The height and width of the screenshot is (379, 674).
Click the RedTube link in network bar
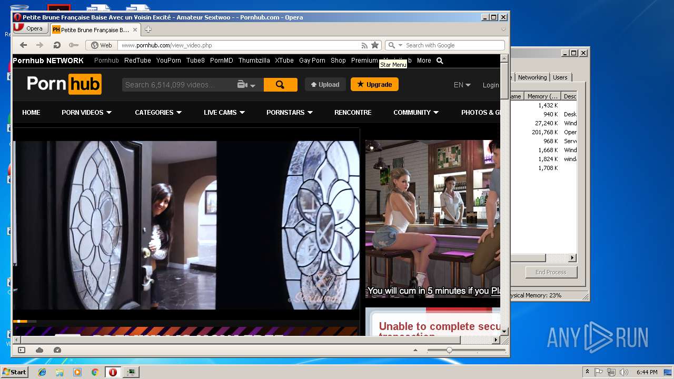137,61
